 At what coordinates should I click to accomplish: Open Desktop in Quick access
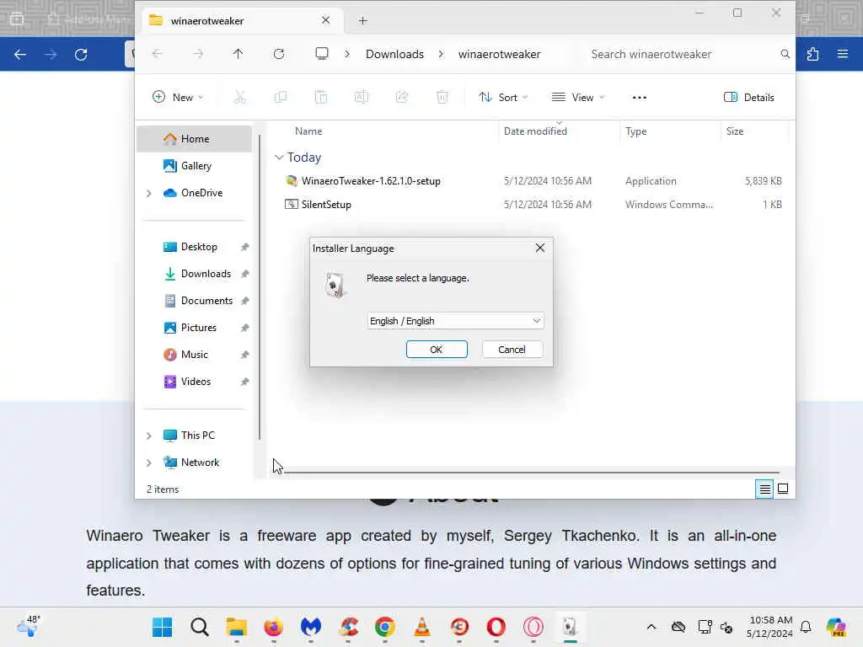pos(195,247)
